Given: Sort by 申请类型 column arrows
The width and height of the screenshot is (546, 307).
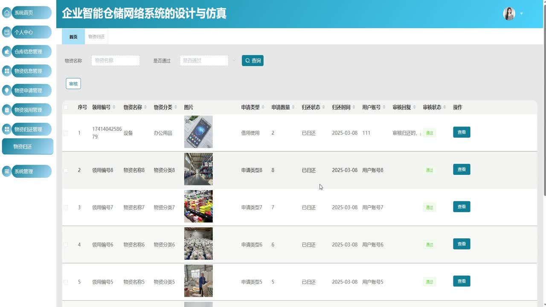Looking at the screenshot, I should click(x=263, y=107).
